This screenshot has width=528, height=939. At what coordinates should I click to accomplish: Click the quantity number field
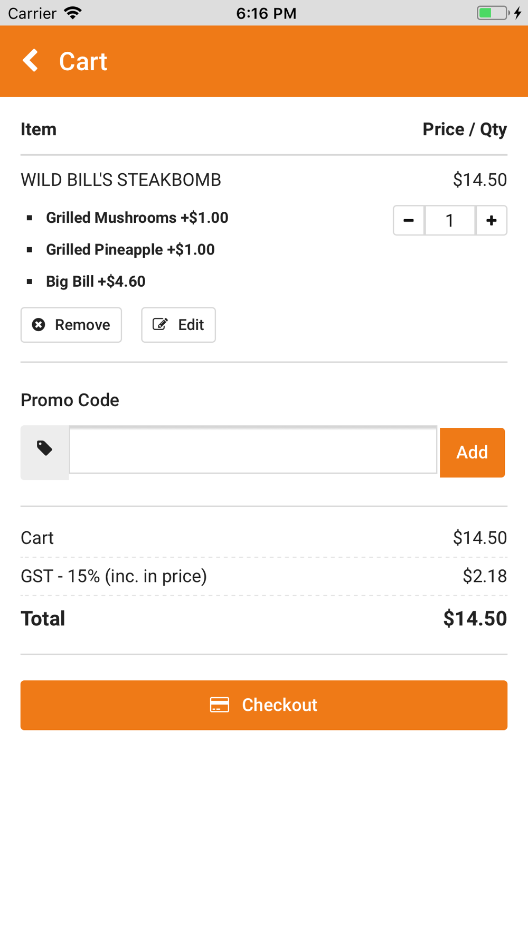click(x=450, y=220)
